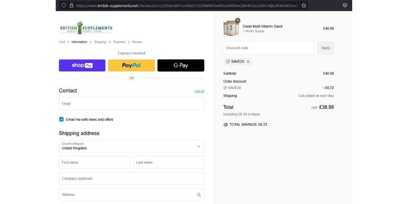Check out with PayPal button
The image size is (408, 204).
coord(132,65)
